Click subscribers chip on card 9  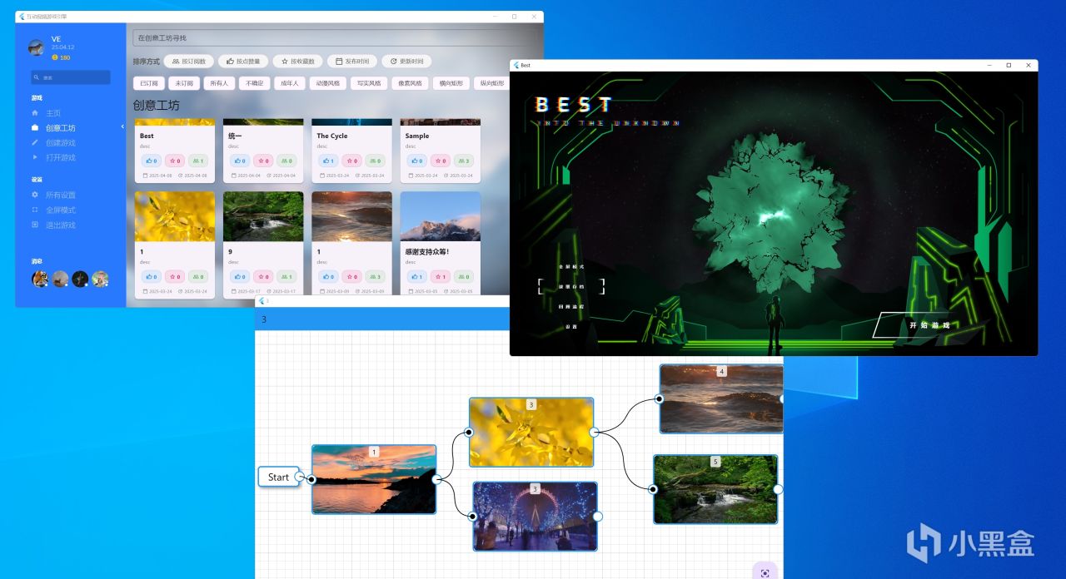point(286,276)
